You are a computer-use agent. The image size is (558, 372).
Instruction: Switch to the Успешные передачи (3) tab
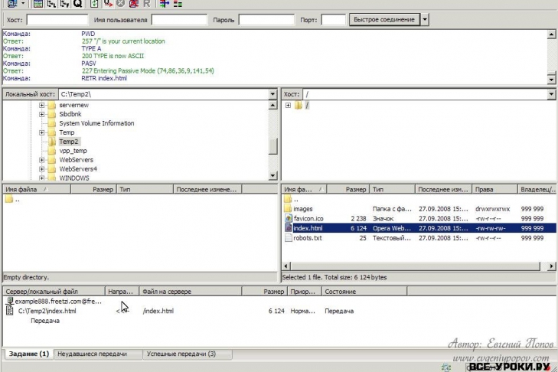[181, 354]
